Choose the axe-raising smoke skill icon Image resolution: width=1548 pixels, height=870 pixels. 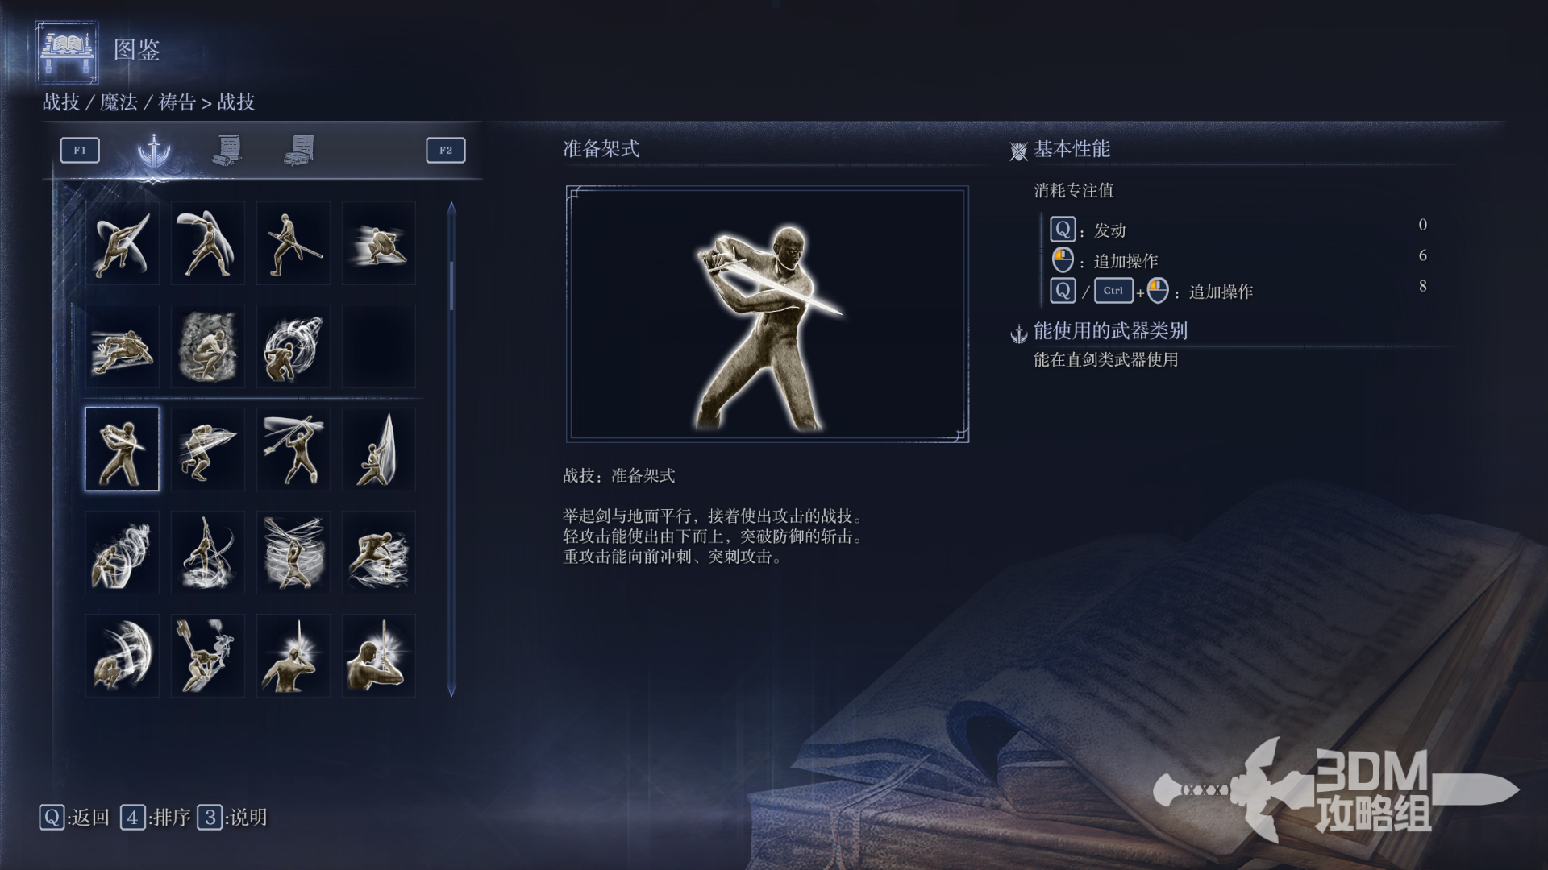[207, 656]
